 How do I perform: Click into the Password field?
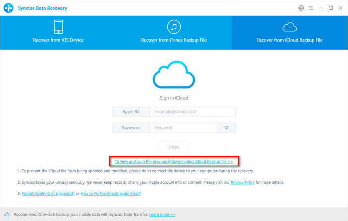click(183, 128)
